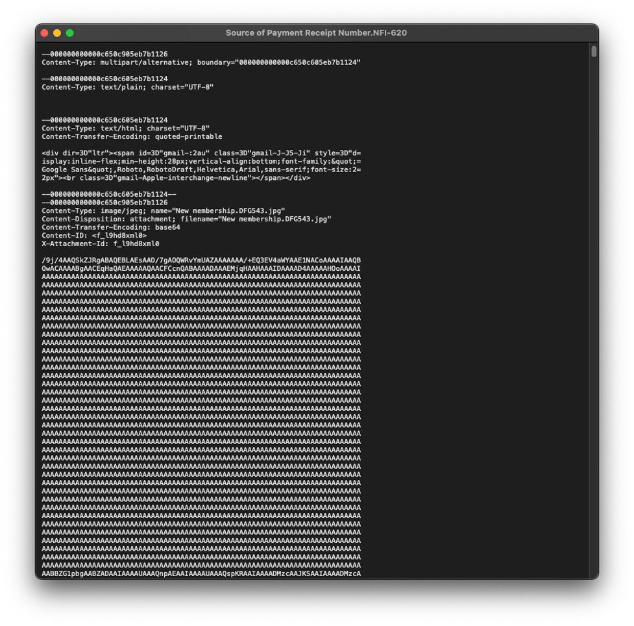Click base64 line starting '/9j/4AAQSkZJRg'
634x626 pixels.
point(201,260)
